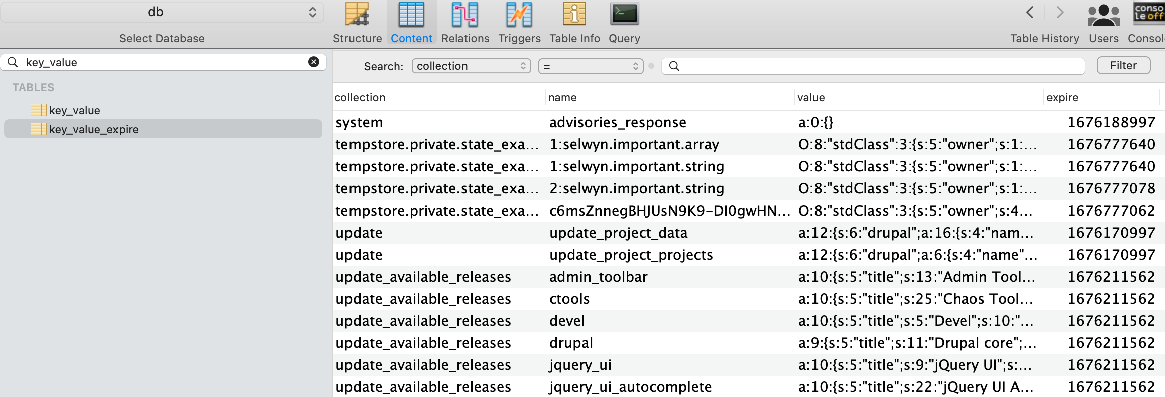Open the Structure view icon

pos(357,15)
